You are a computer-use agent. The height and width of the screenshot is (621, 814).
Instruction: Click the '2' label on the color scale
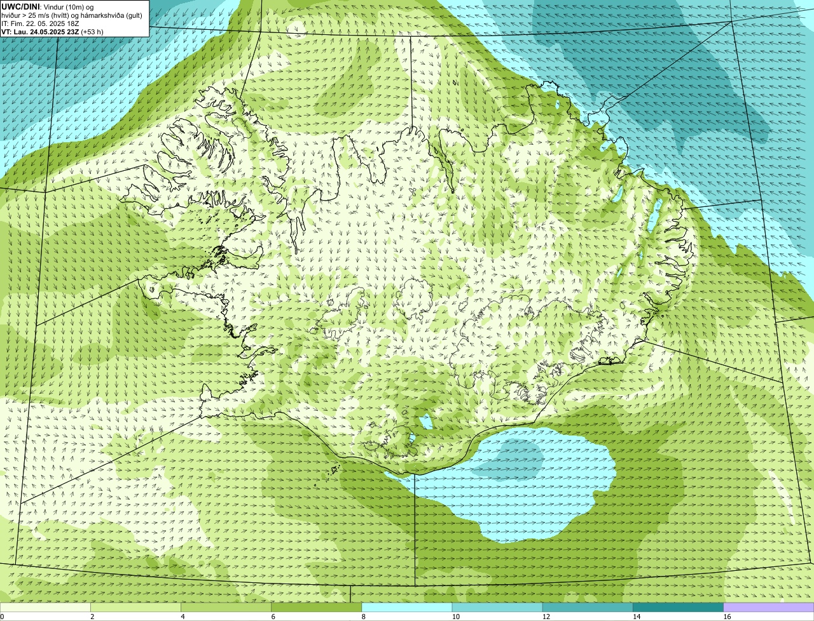tap(92, 617)
